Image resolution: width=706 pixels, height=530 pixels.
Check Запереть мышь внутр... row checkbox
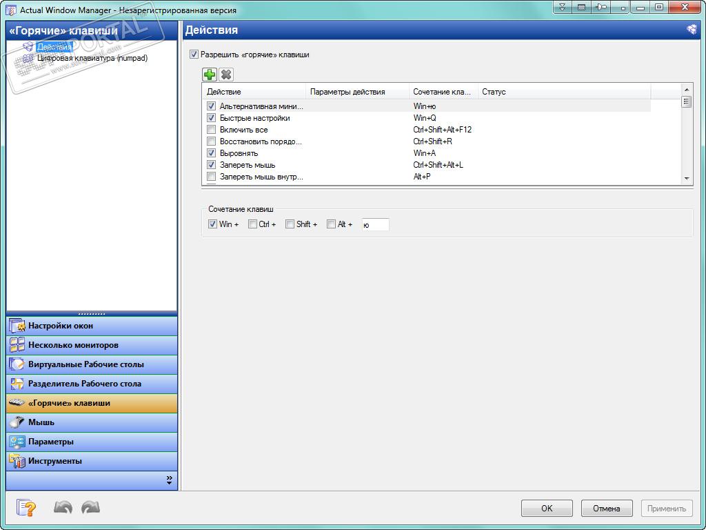click(x=211, y=177)
